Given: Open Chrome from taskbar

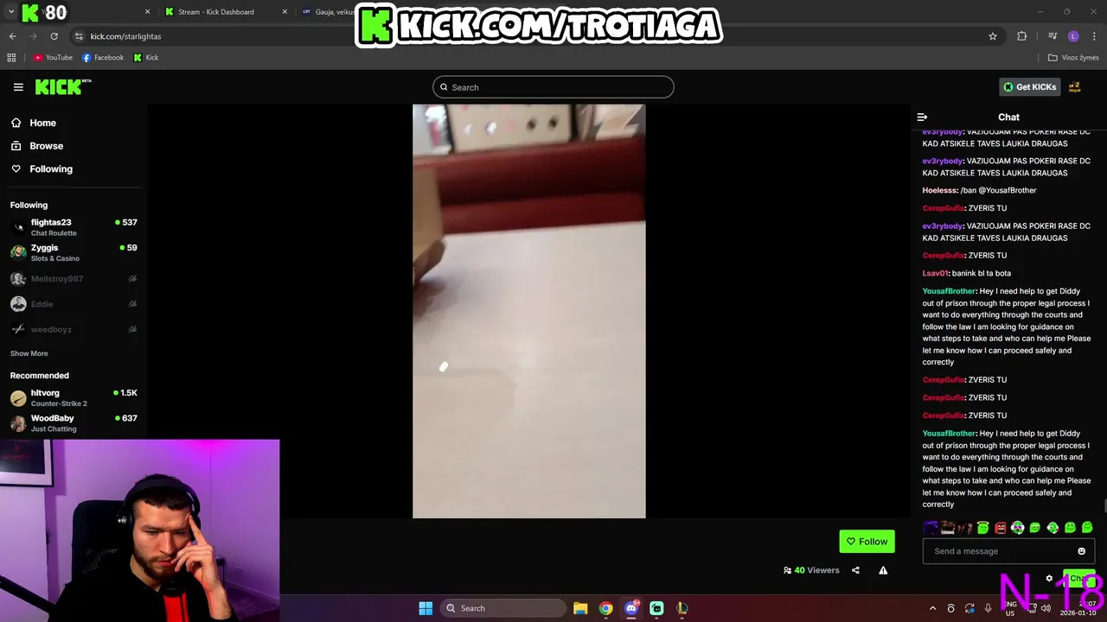Looking at the screenshot, I should pyautogui.click(x=605, y=608).
